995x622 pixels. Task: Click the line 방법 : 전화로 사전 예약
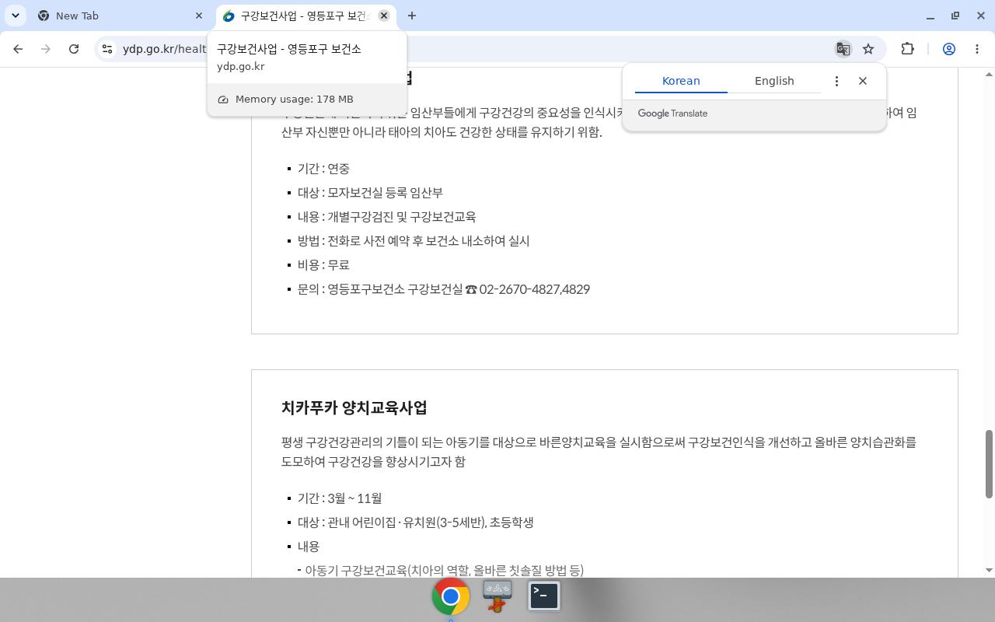(x=414, y=241)
